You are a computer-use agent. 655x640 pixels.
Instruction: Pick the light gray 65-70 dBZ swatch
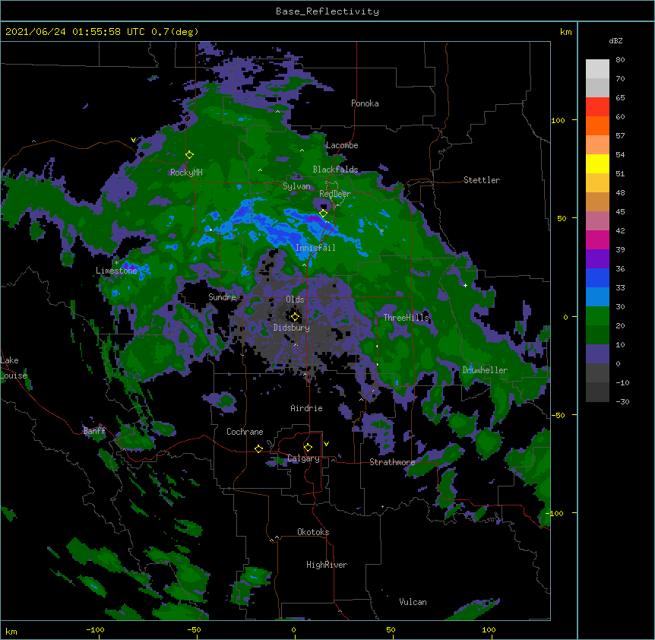[597, 87]
